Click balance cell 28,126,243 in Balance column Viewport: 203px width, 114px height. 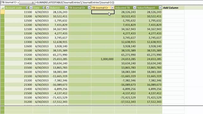coord(59,12)
